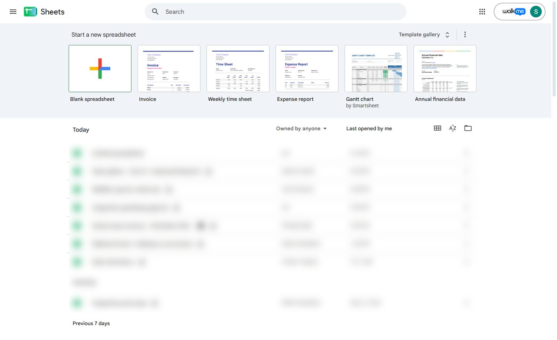557x340 pixels.
Task: Open the file picker folder icon
Action: (x=468, y=128)
